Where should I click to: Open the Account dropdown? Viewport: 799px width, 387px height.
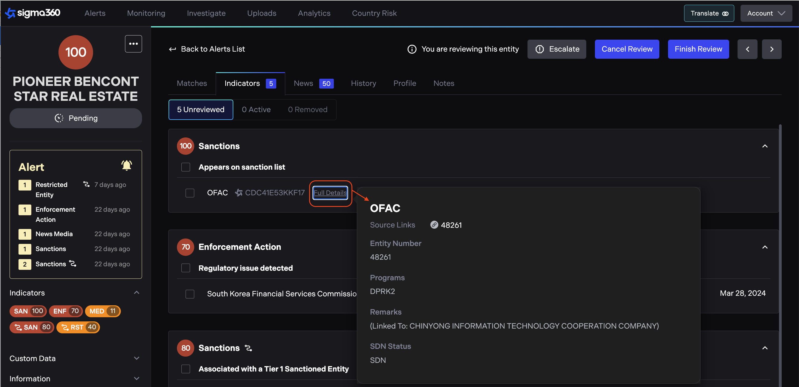click(766, 13)
